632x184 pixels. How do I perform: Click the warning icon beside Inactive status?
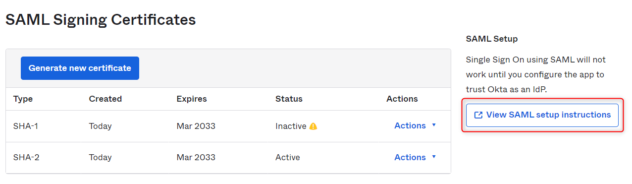point(313,126)
